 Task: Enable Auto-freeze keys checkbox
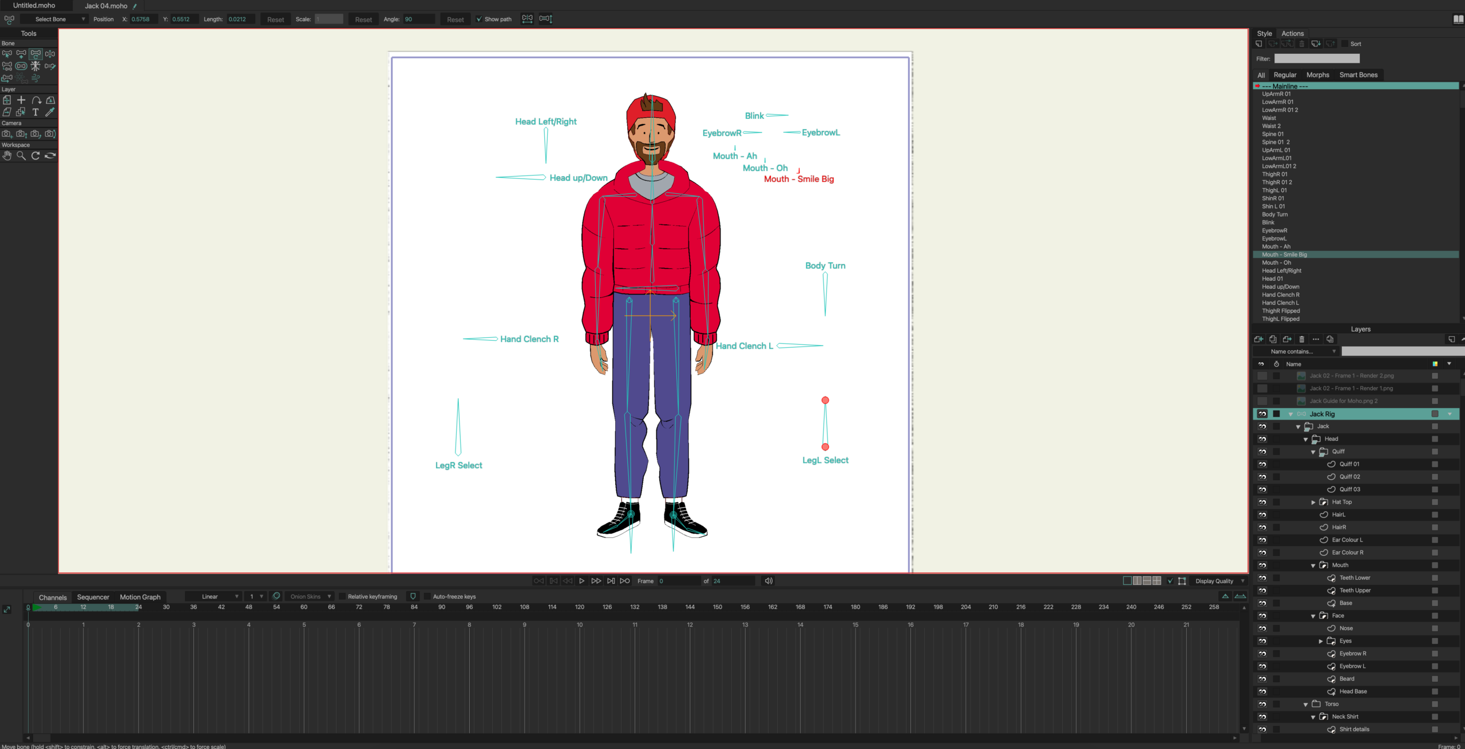coord(427,597)
